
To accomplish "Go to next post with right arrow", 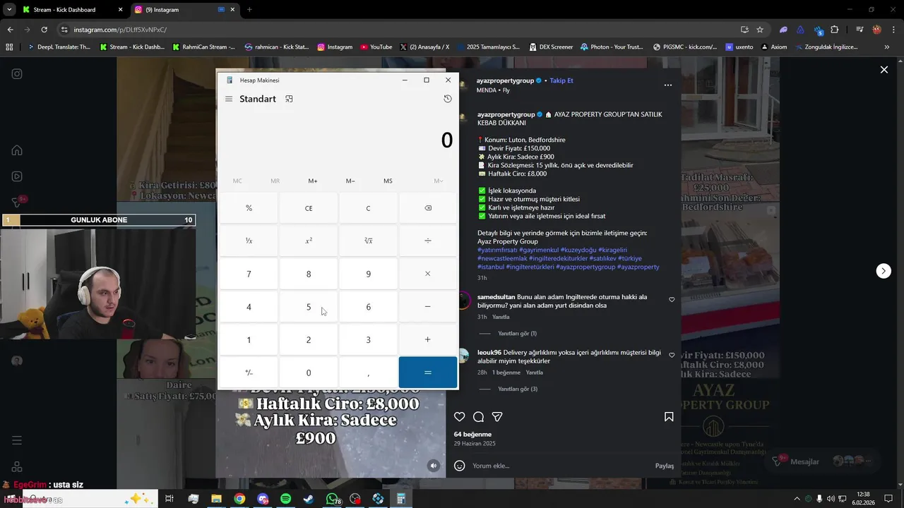I will coord(884,271).
